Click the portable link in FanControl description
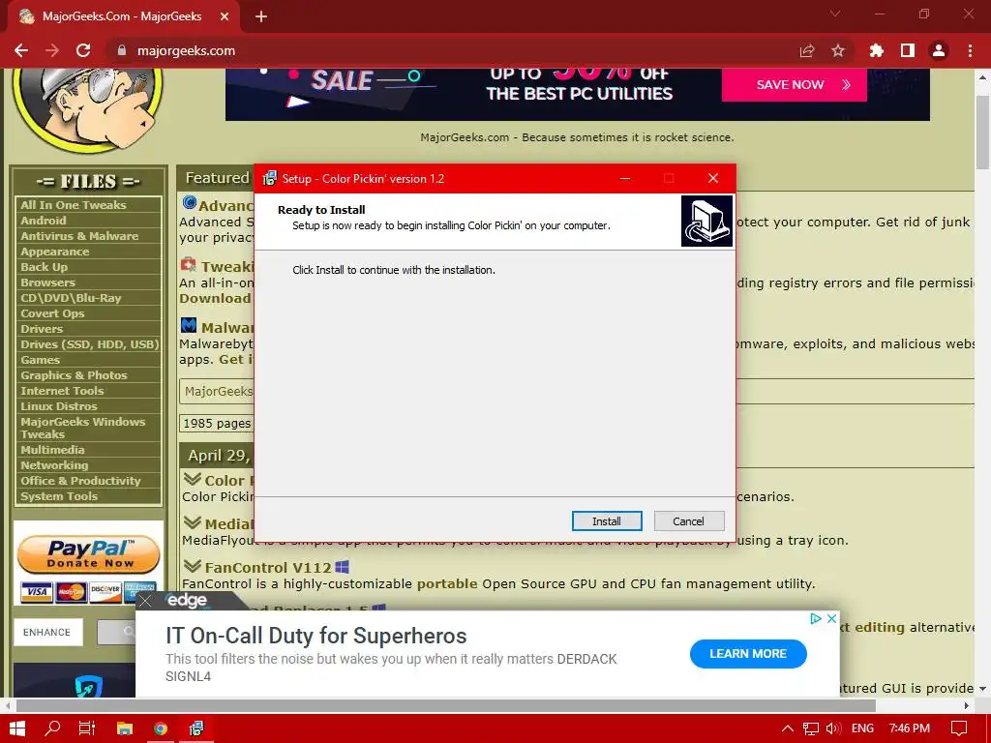Image resolution: width=991 pixels, height=743 pixels. point(447,583)
